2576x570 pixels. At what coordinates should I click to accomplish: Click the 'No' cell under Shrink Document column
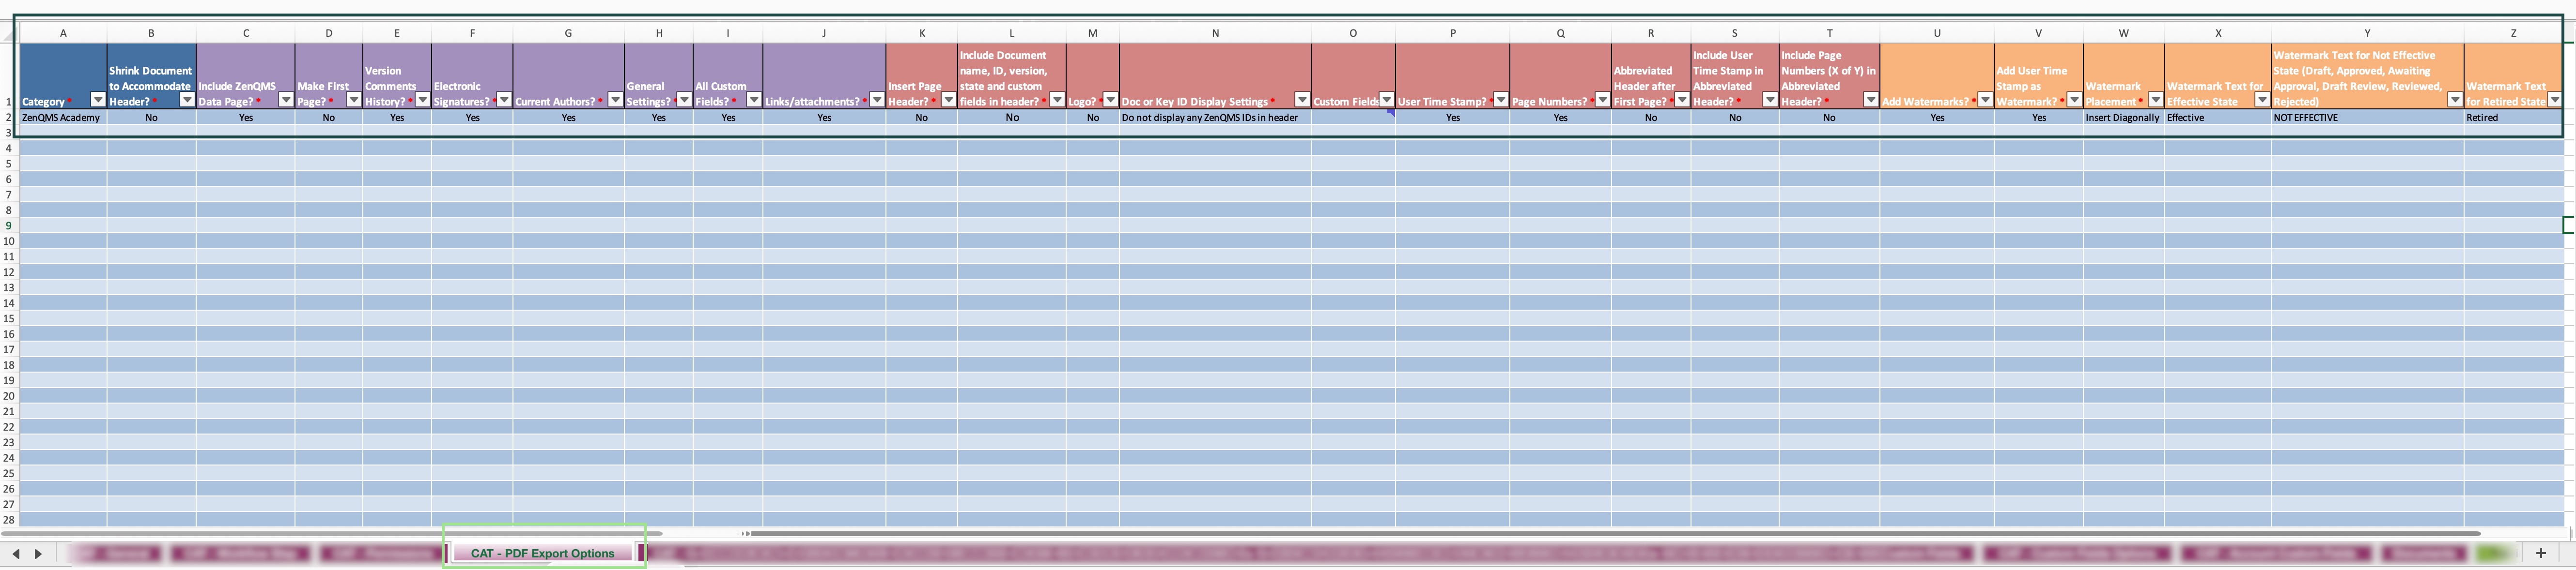click(151, 118)
